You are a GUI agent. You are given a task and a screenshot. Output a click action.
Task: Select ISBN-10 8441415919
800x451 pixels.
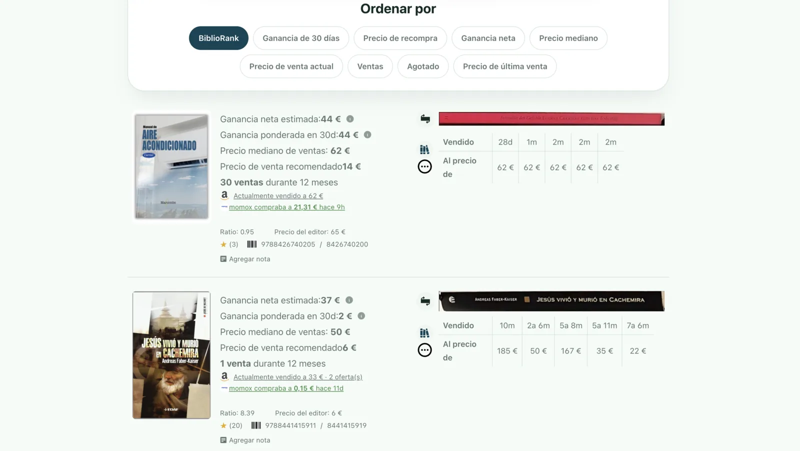[346, 425]
